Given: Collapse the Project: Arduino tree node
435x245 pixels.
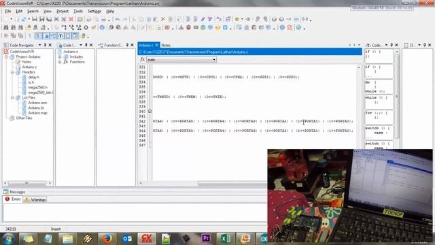Looking at the screenshot, I should [6, 57].
